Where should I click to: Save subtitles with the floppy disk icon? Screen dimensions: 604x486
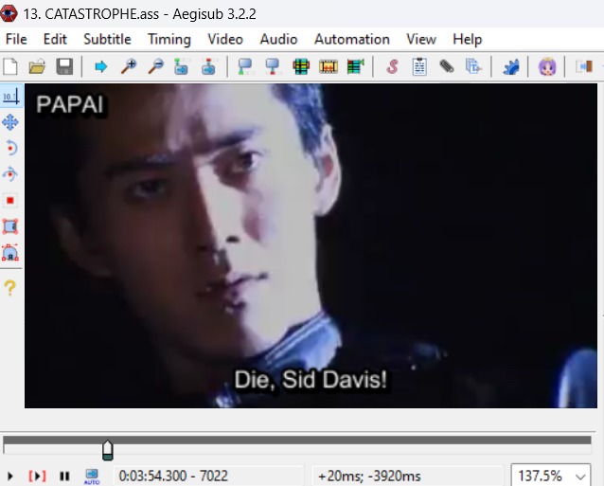[x=64, y=66]
